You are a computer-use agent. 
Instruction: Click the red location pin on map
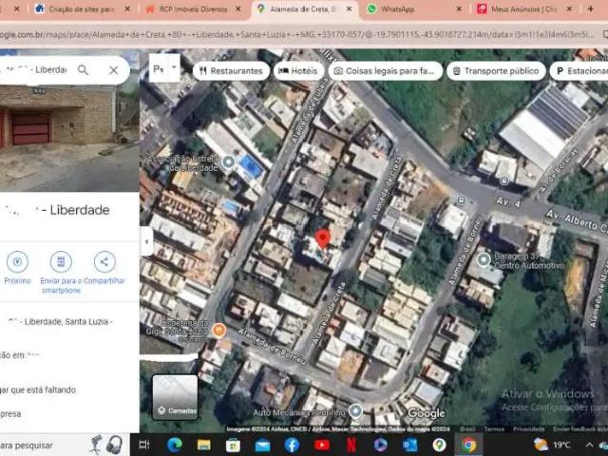tap(322, 238)
